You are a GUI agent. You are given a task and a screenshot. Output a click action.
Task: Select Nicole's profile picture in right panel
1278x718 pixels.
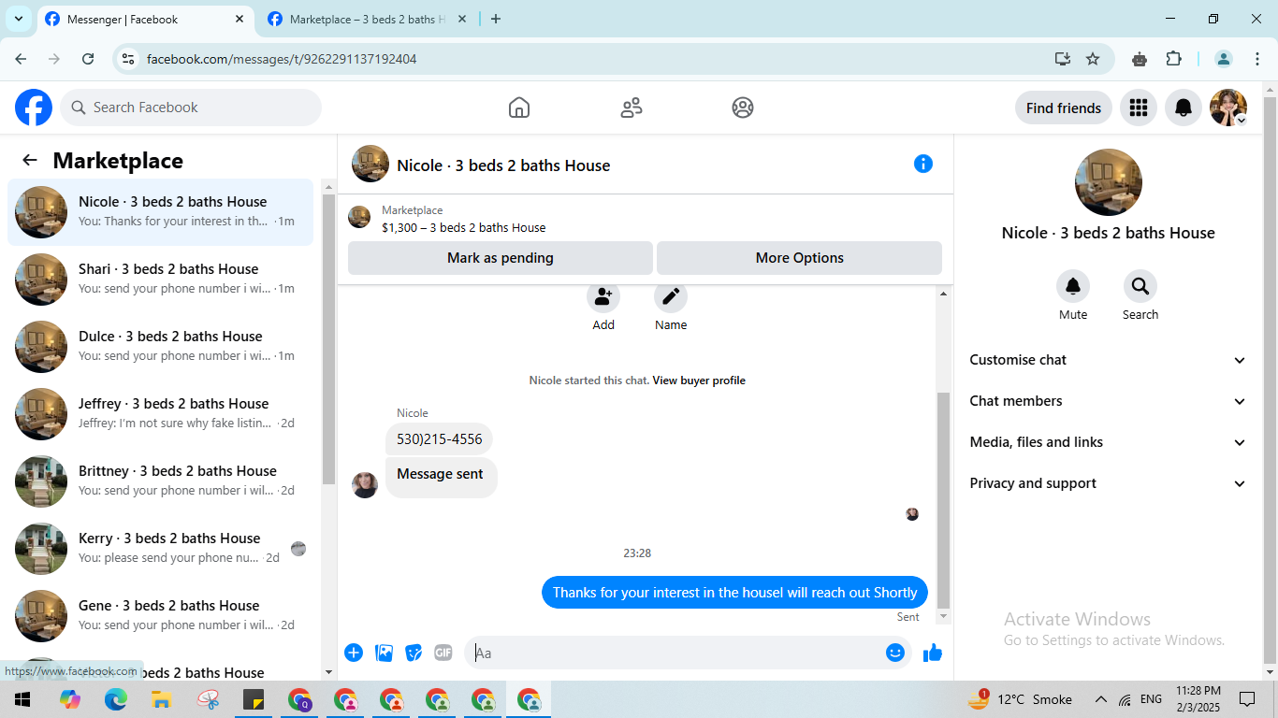(x=1109, y=182)
